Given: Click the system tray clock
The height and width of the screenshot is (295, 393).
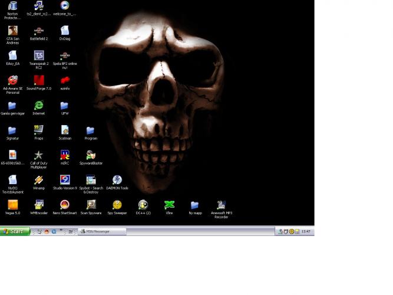Looking at the screenshot, I should (306, 231).
